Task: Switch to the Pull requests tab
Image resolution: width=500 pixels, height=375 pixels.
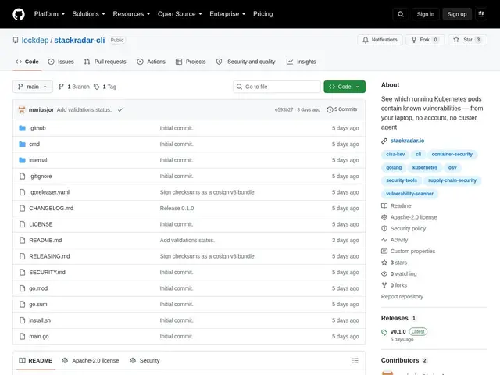Action: [105, 62]
